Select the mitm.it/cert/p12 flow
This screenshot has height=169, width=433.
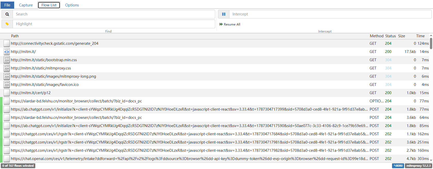[x=215, y=93]
